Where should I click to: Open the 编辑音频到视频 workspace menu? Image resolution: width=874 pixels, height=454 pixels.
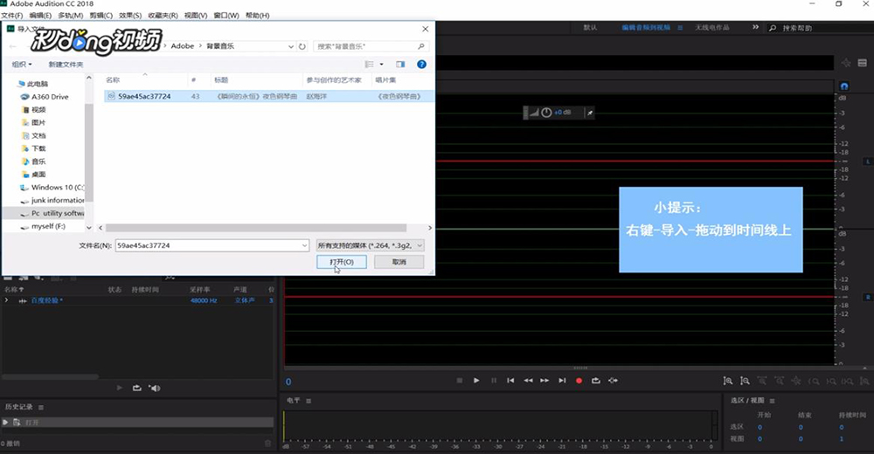pos(680,27)
